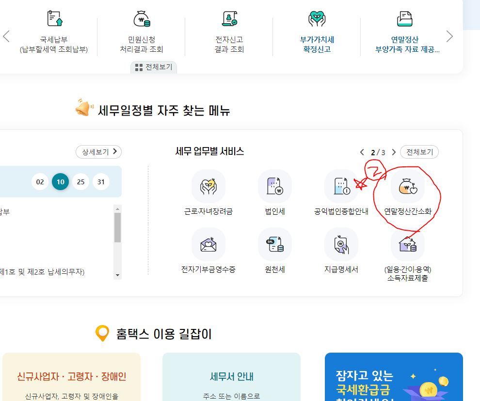The height and width of the screenshot is (401, 480).
Task: Click the 근로·자녀장려금 service icon
Action: (x=208, y=186)
